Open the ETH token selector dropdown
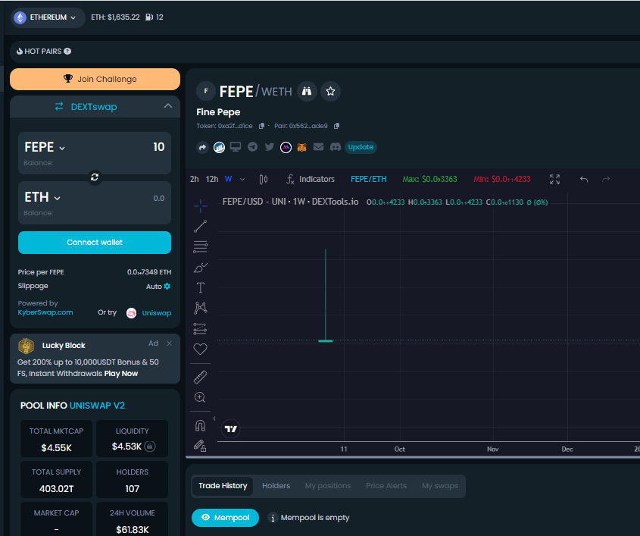The image size is (640, 536). click(42, 197)
